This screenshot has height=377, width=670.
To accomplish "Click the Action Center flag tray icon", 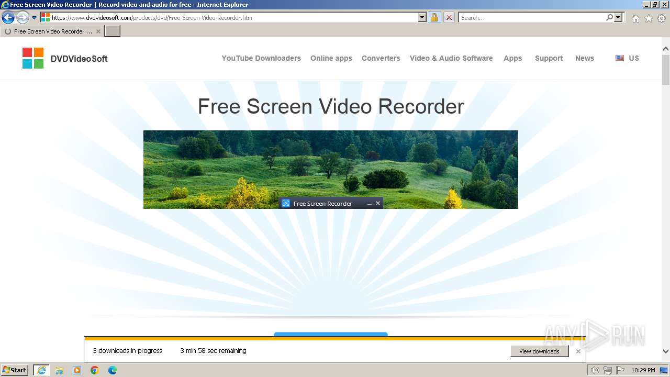I will coord(620,370).
